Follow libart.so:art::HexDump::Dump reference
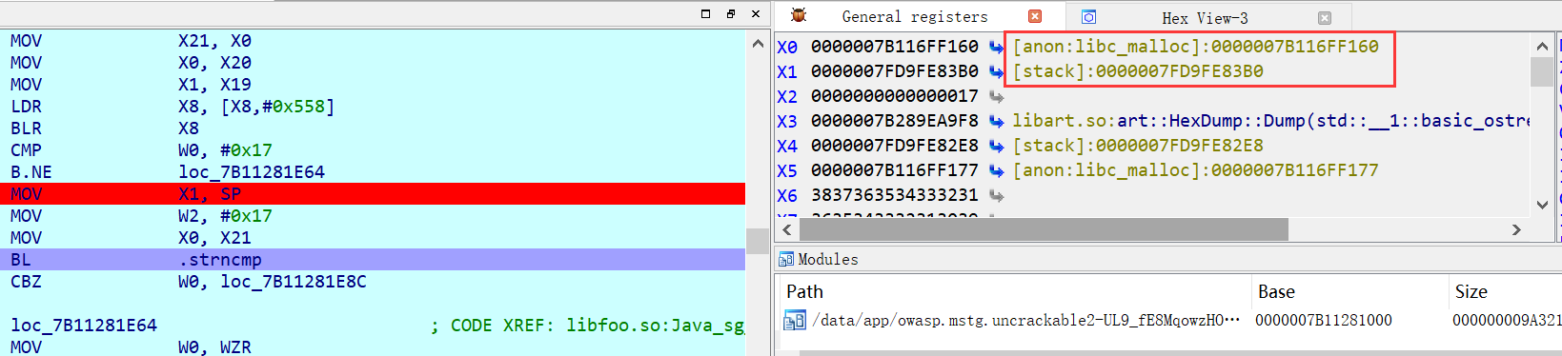Viewport: 1562px width, 356px height. pos(1270,121)
